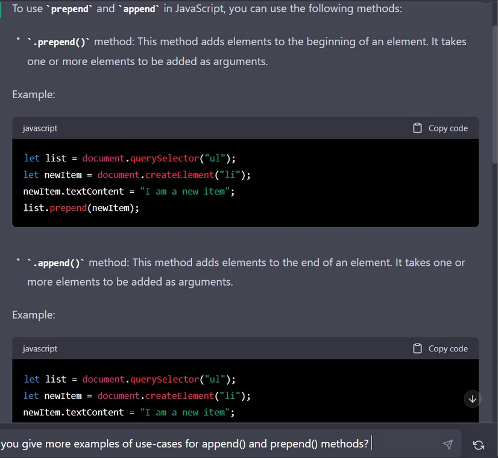
Task: Click the first 'Example:' heading
Action: click(34, 94)
